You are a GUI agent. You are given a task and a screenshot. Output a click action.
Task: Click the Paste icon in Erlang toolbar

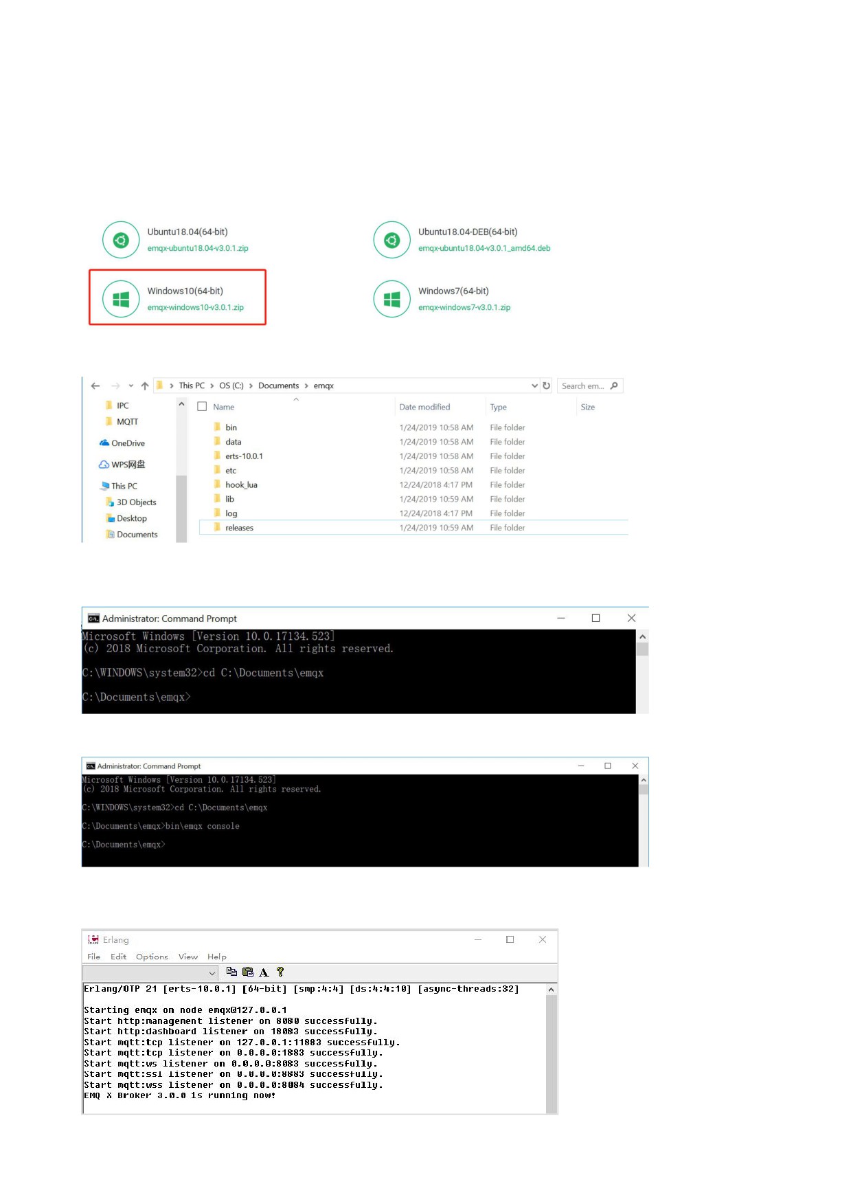click(248, 972)
